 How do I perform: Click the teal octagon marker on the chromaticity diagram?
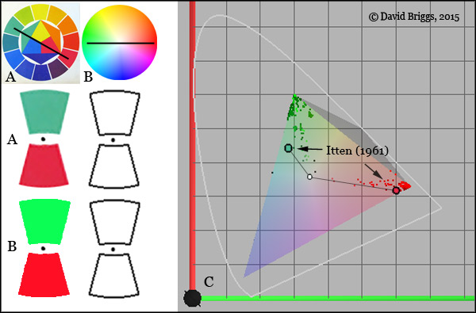(x=289, y=148)
